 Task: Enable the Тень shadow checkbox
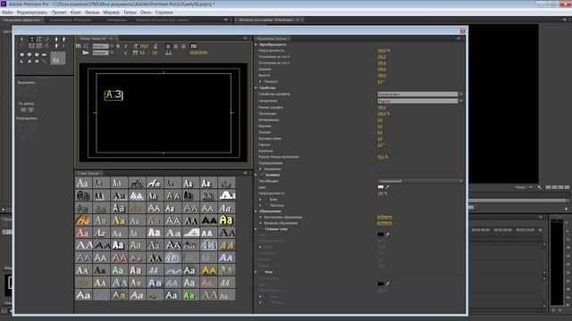pos(262,229)
